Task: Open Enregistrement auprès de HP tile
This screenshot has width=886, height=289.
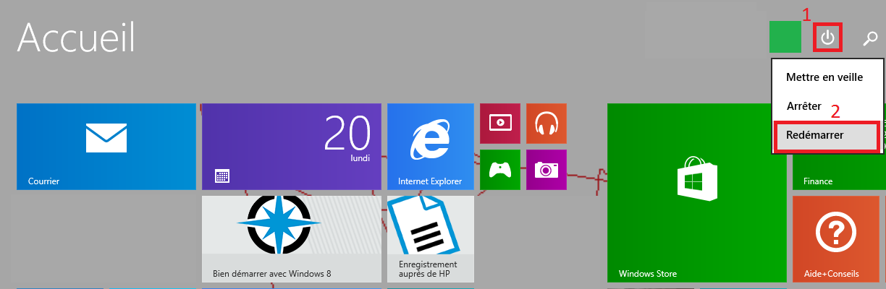Action: click(x=431, y=239)
